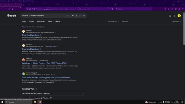Select the Książki filter tab
Image resolution: width=185 pixels, height=104 pixels.
pos(50,21)
